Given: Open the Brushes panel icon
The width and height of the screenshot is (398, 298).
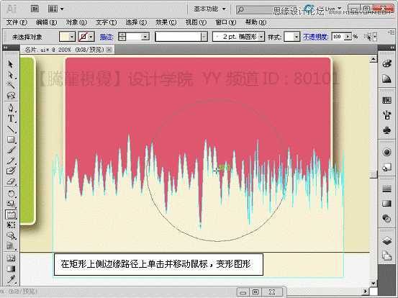Looking at the screenshot, I should [x=386, y=115].
